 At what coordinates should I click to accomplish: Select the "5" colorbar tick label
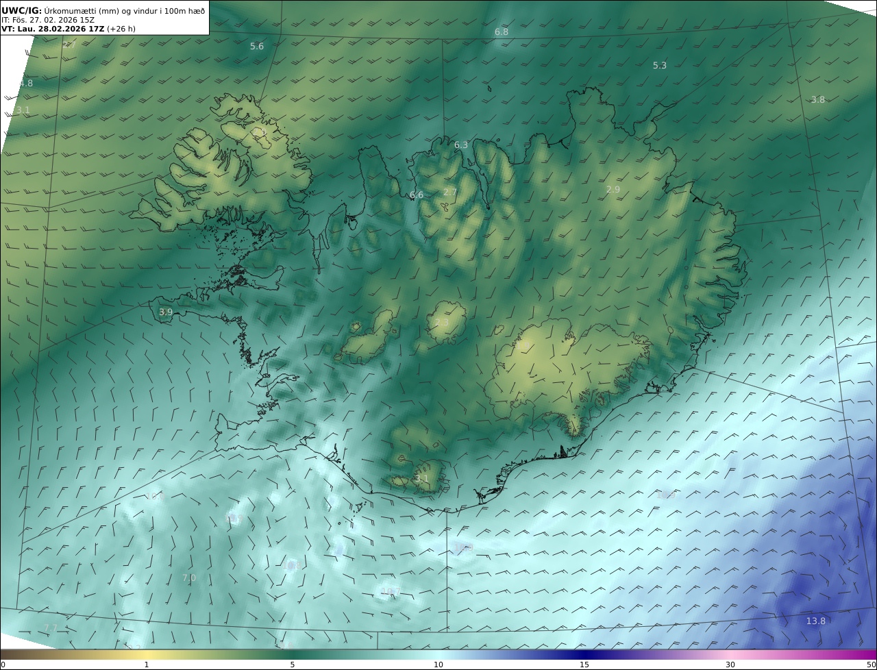(293, 665)
